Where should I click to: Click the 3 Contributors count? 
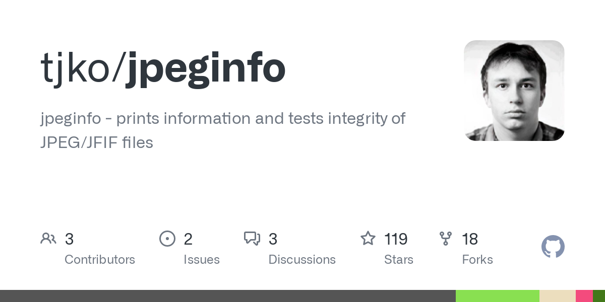tap(70, 239)
